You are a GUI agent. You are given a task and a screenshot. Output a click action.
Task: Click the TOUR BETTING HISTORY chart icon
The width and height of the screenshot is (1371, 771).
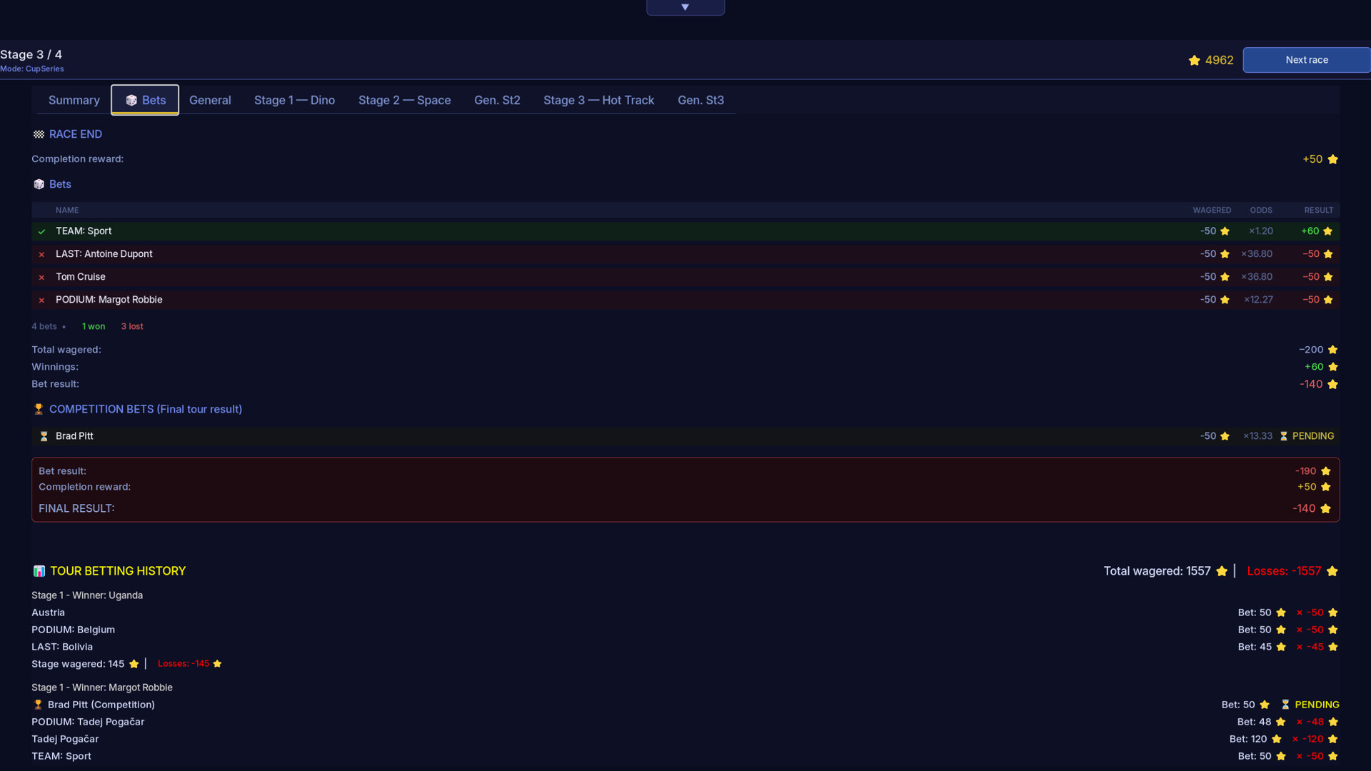39,571
